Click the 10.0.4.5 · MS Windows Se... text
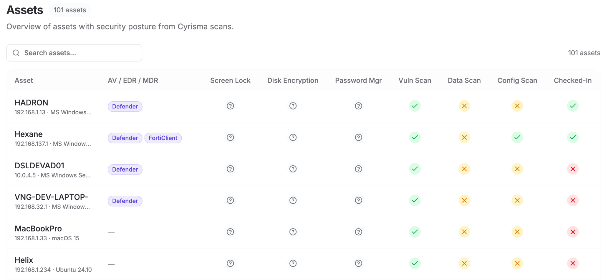 53,175
